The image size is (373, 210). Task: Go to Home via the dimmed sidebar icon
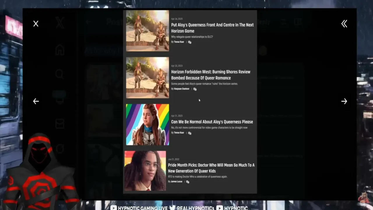point(60,50)
